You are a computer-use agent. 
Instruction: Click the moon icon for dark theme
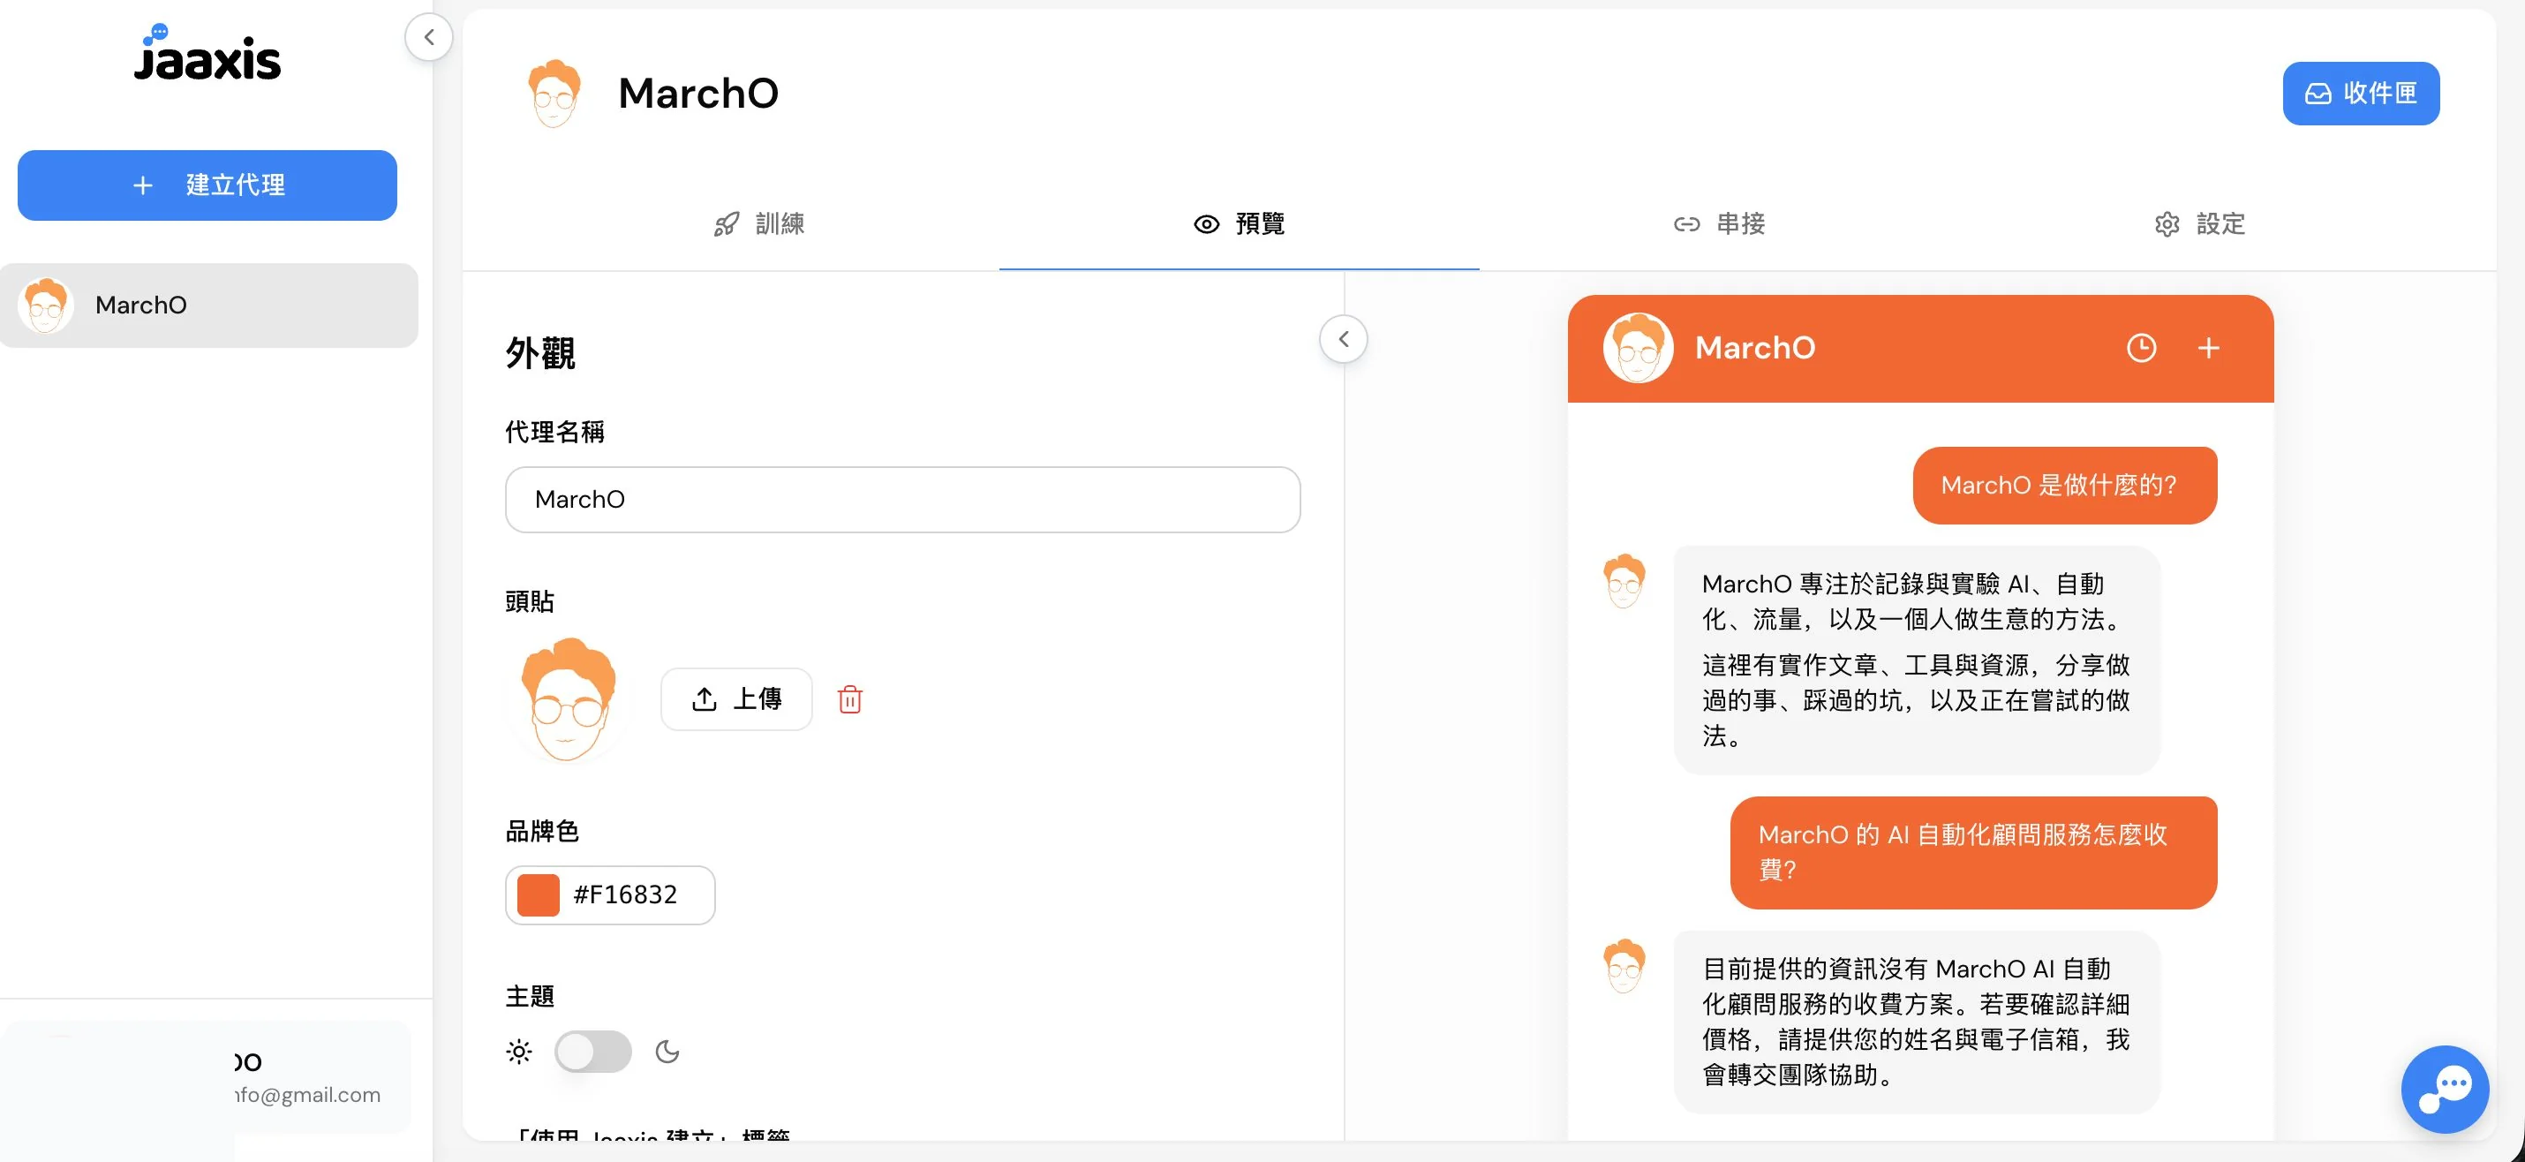[667, 1052]
